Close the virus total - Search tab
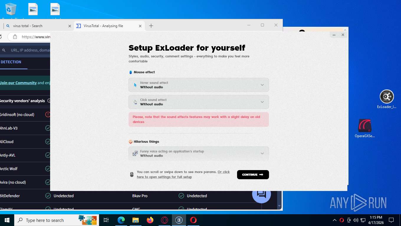This screenshot has height=226, width=401. [x=70, y=26]
